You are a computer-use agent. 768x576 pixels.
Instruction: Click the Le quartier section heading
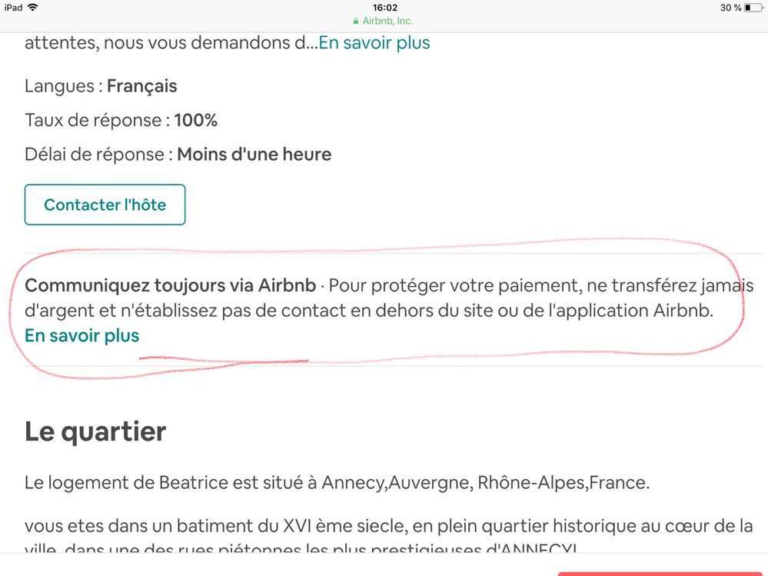(x=95, y=431)
